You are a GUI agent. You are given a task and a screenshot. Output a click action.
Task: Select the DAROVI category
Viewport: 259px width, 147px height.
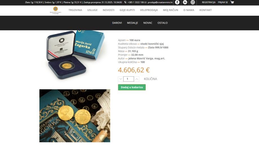pyautogui.click(x=117, y=23)
